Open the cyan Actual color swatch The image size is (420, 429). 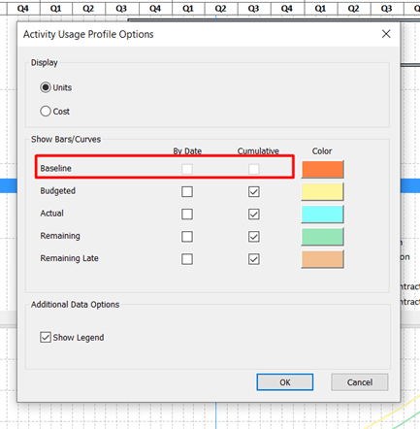click(x=322, y=214)
